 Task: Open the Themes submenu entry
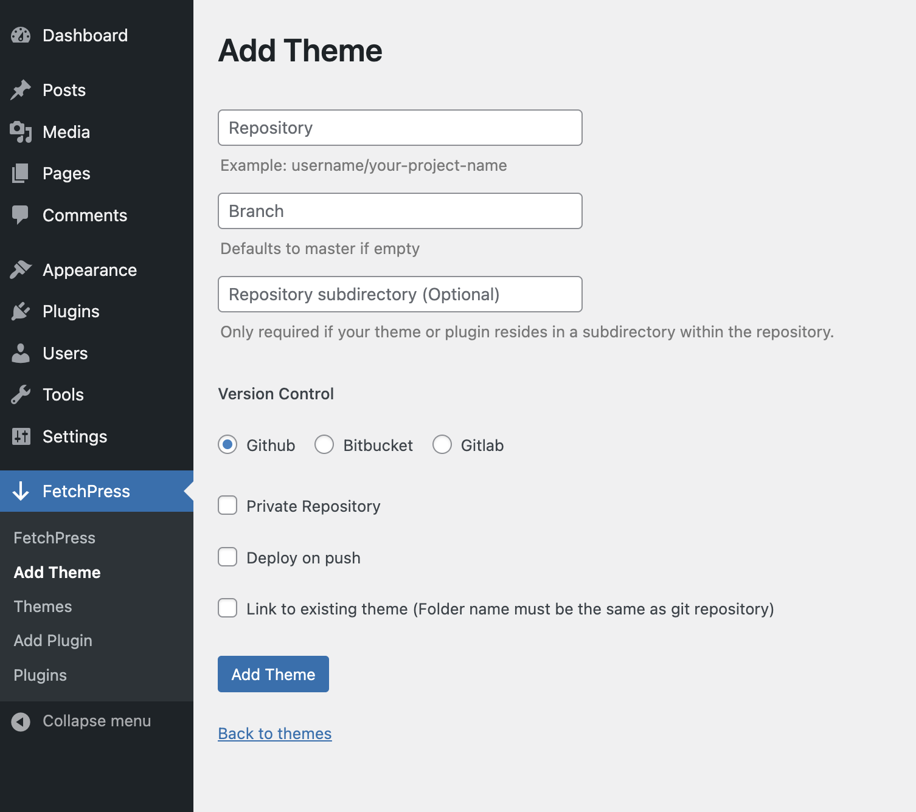43,606
